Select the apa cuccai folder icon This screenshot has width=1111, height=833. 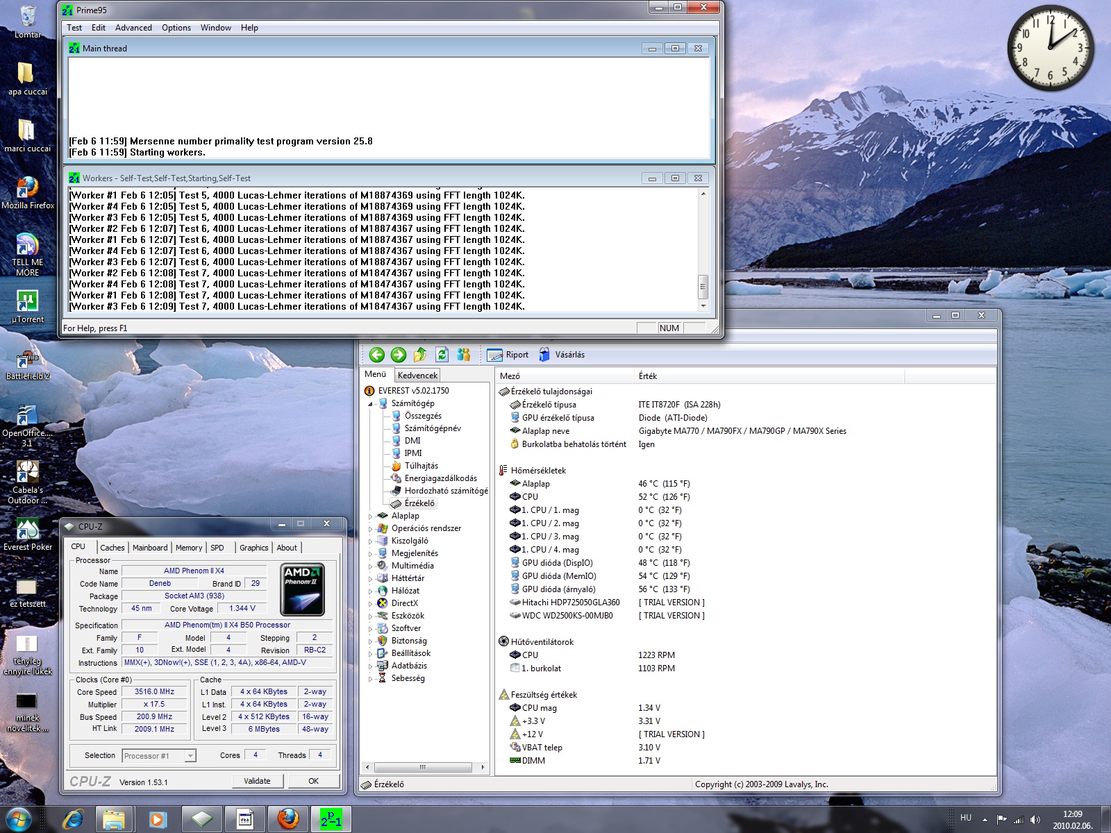[28, 78]
